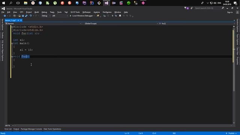Click the Find in Files toolbar icon
This screenshot has width=240, height=135.
[x=98, y=16]
